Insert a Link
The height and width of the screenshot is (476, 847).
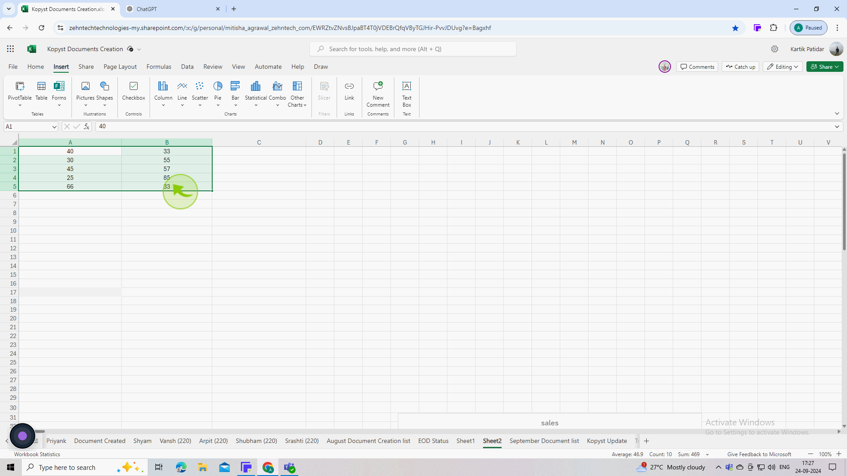349,91
